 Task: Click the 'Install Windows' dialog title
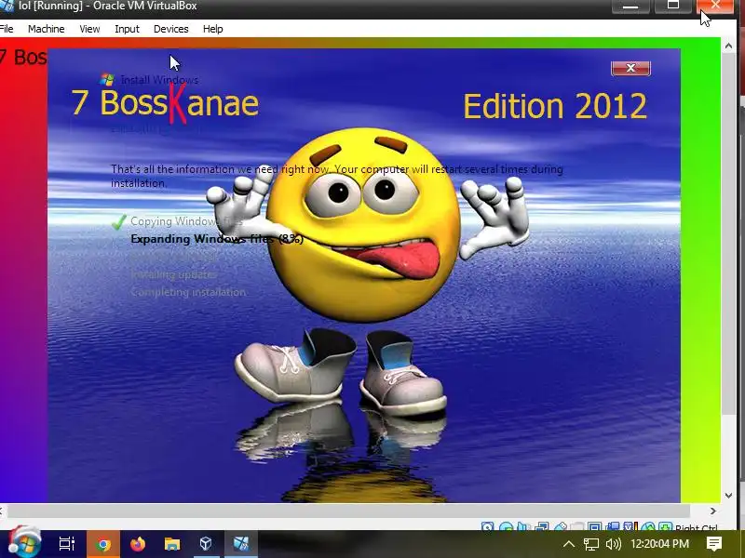coord(159,80)
